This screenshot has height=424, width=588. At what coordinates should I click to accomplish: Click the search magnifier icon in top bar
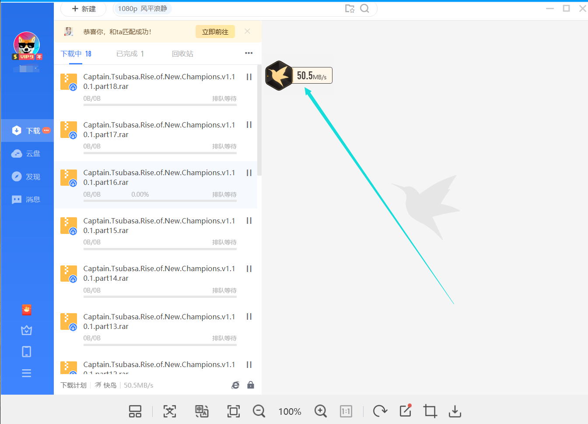point(364,9)
